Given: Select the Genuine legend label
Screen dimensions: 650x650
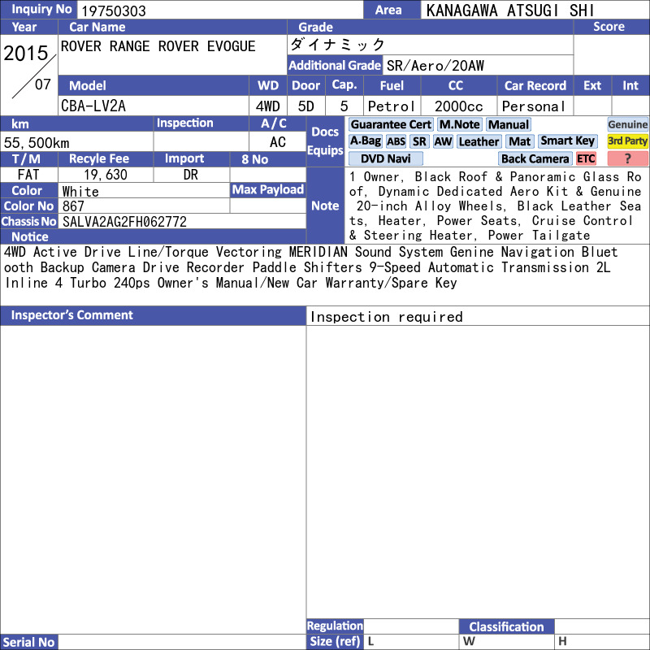Looking at the screenshot, I should (x=627, y=124).
